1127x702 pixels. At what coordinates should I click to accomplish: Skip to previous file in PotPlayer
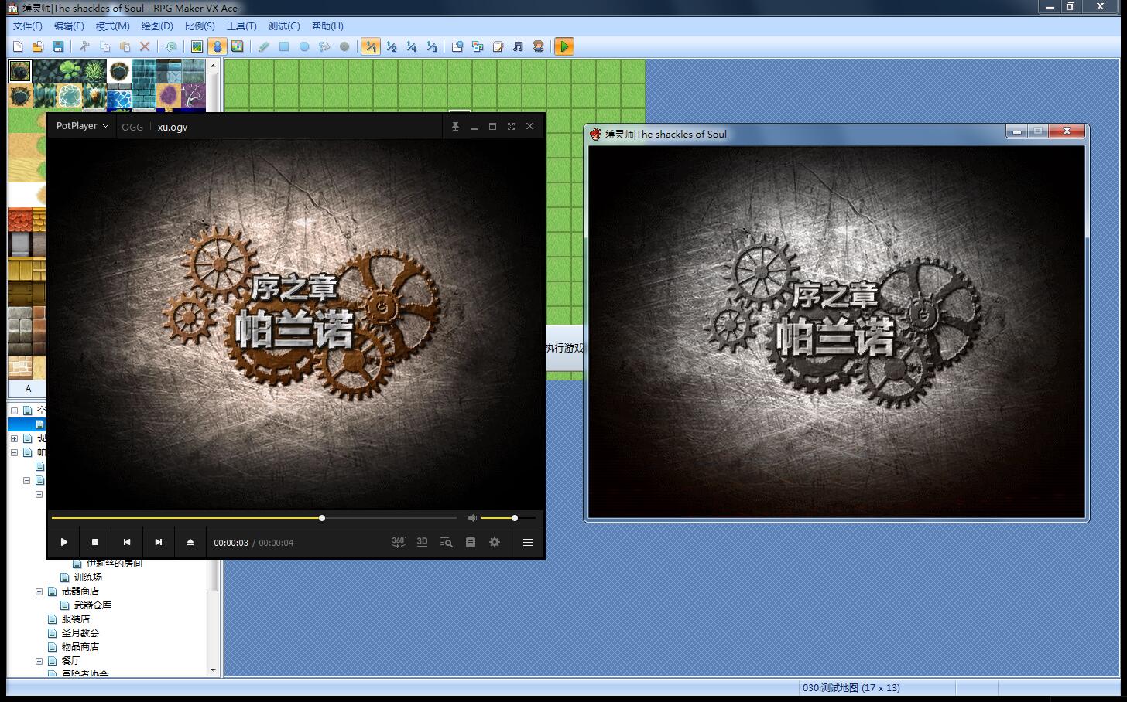tap(127, 542)
